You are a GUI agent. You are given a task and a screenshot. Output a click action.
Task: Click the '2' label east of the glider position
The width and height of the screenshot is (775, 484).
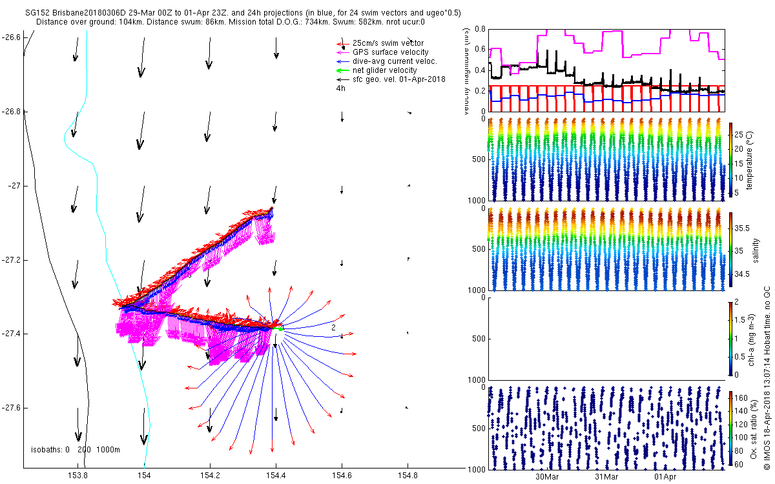click(x=333, y=327)
